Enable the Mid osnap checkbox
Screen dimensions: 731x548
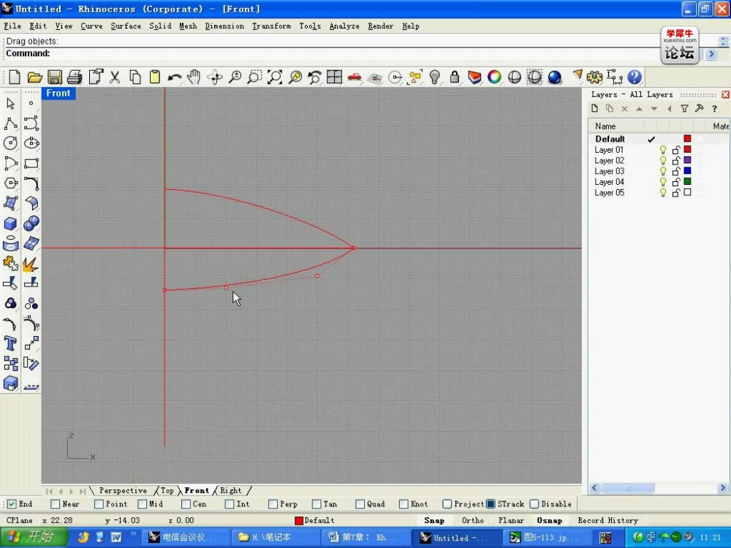point(143,504)
